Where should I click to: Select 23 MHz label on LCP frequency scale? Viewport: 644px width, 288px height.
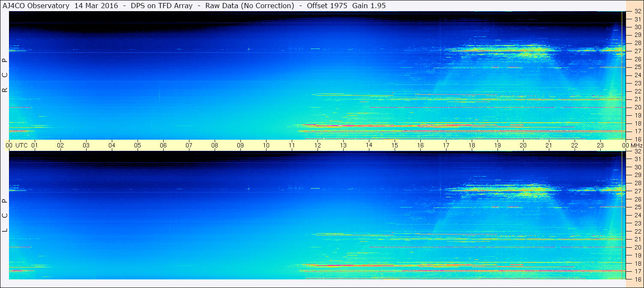tap(638, 223)
